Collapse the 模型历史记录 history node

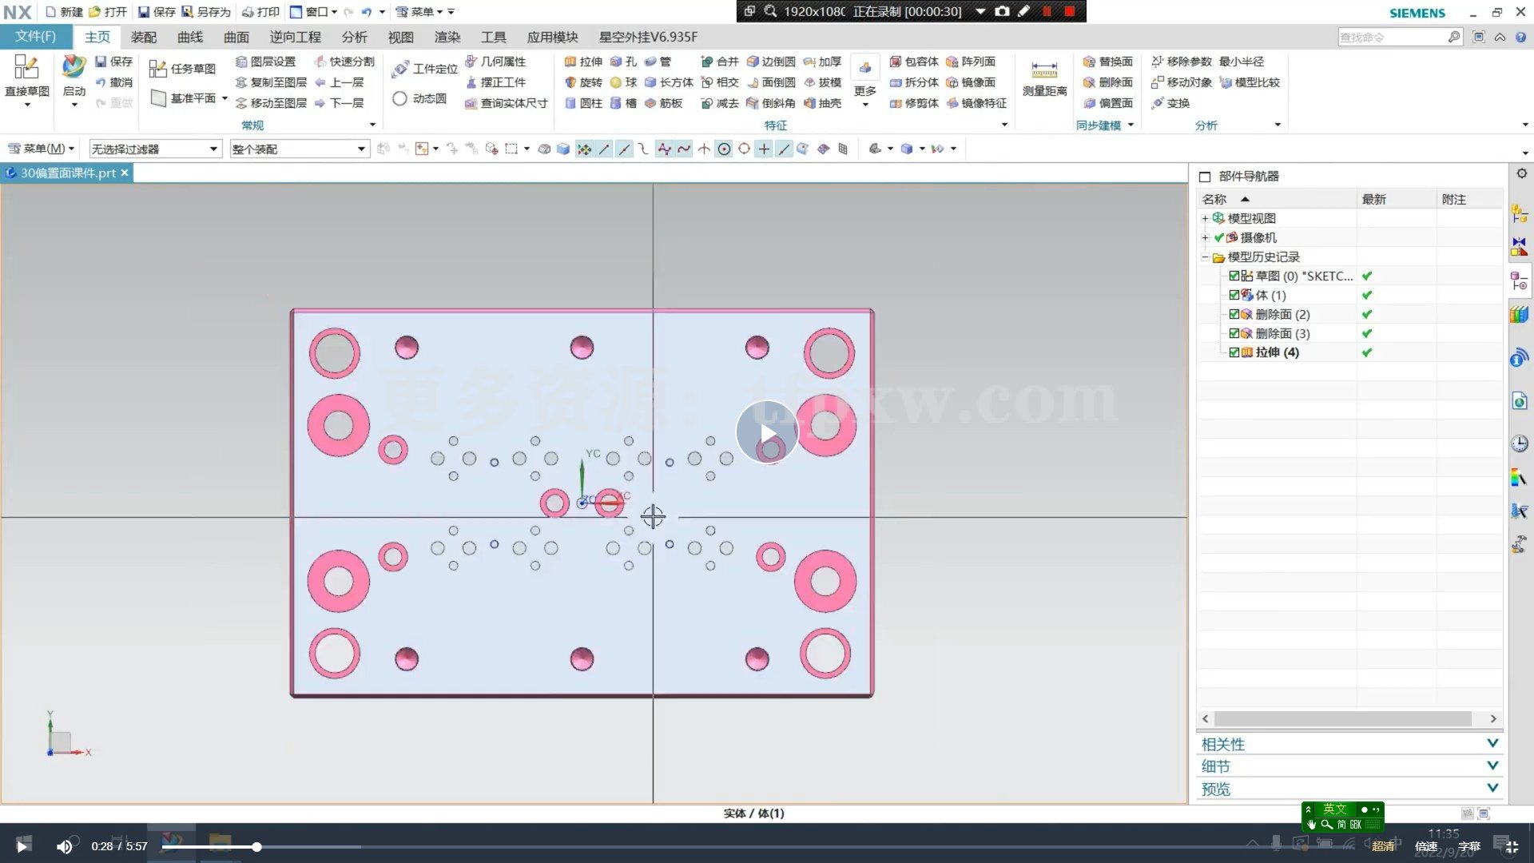[1205, 257]
